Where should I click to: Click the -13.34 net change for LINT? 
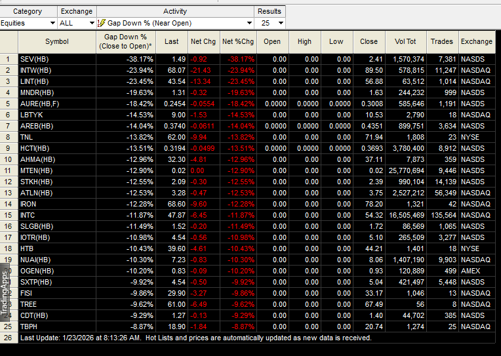(203, 81)
